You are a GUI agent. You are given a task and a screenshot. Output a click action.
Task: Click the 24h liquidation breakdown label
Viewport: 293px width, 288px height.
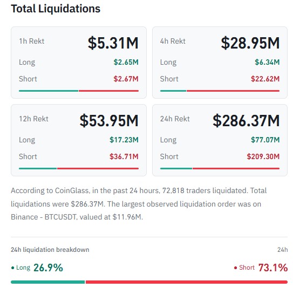tap(50, 250)
